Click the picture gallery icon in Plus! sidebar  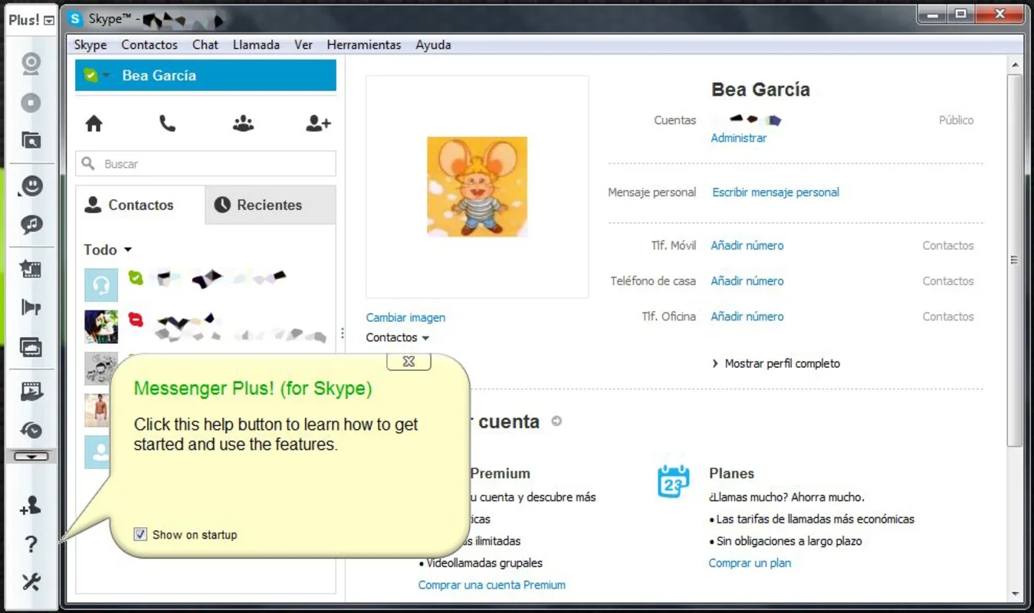tap(31, 347)
